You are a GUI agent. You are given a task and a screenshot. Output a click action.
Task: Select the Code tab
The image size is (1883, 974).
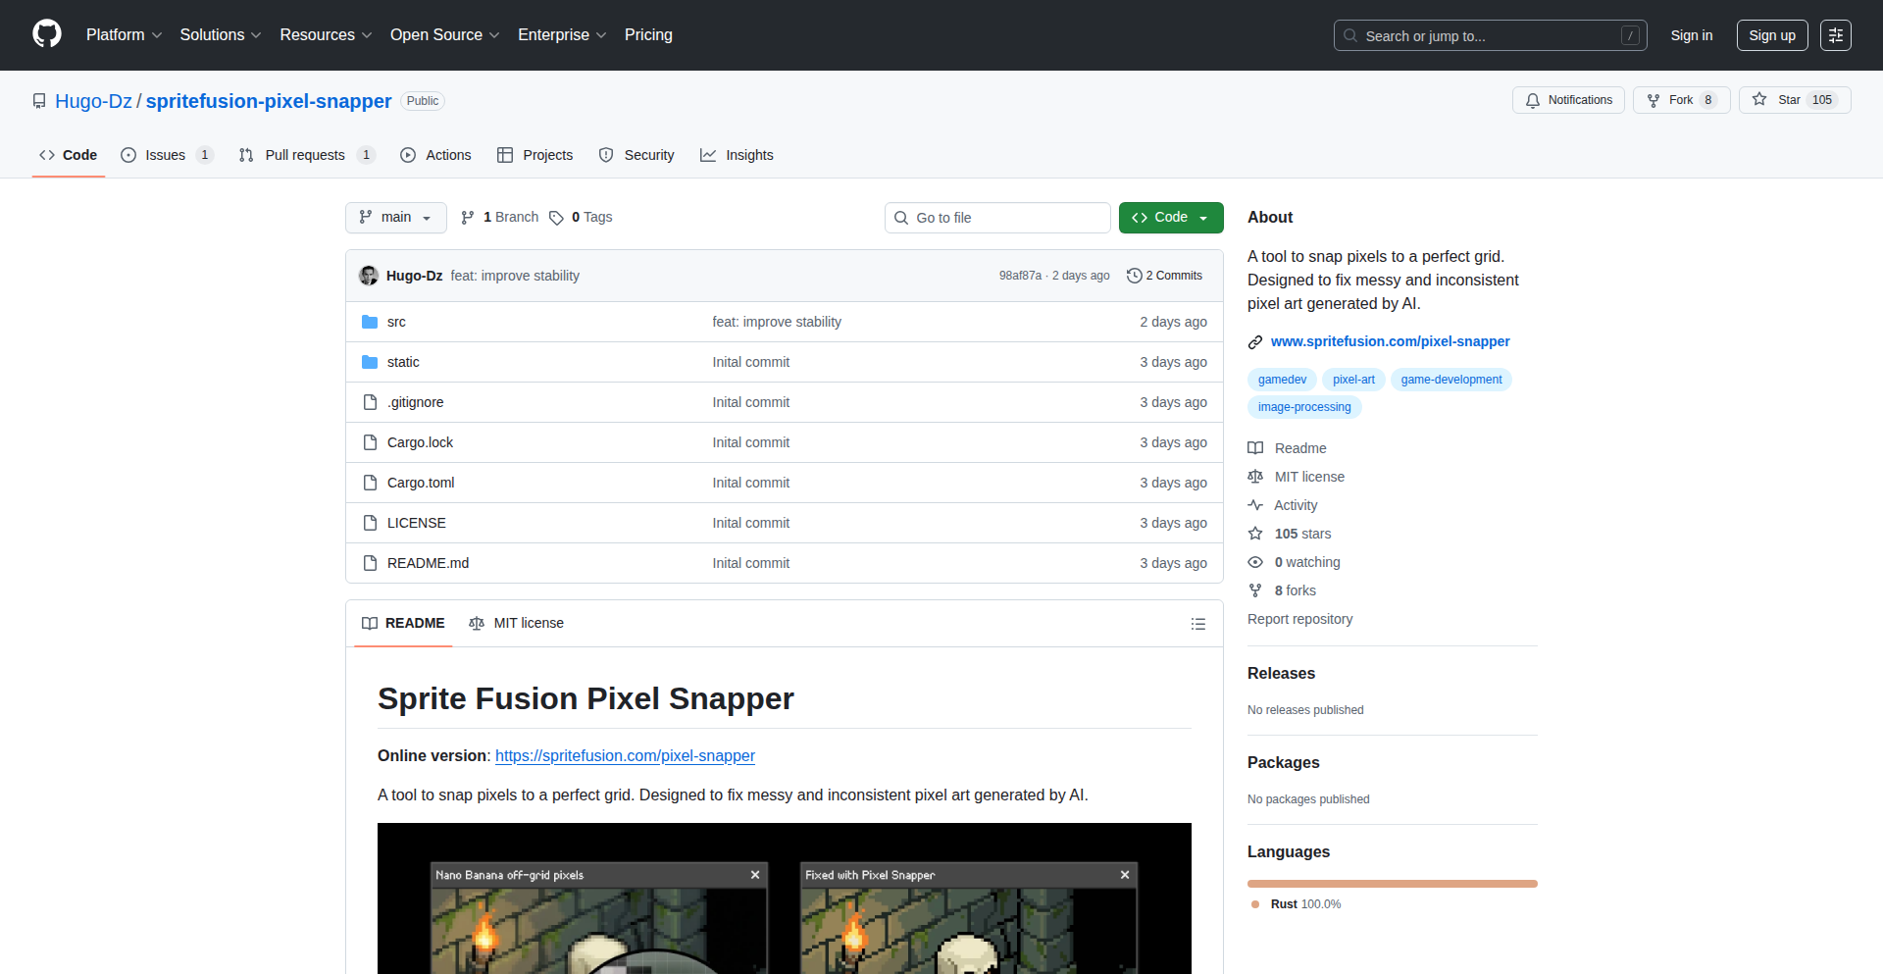[x=69, y=155]
